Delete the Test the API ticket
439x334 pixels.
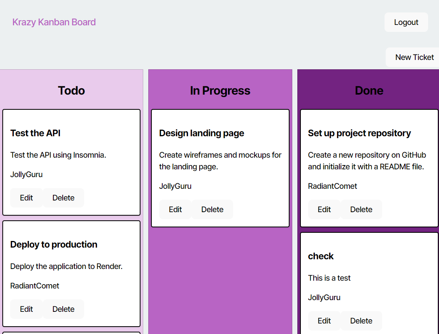63,198
